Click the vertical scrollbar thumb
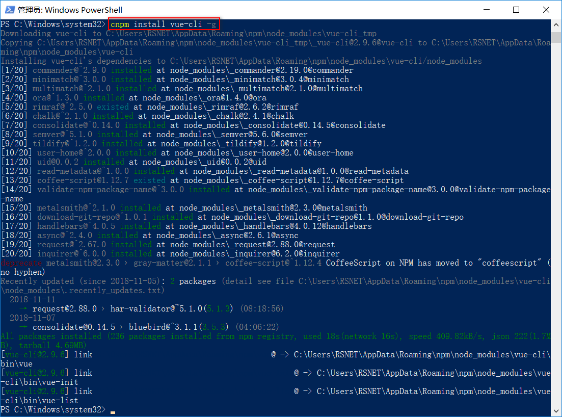 coord(556,37)
